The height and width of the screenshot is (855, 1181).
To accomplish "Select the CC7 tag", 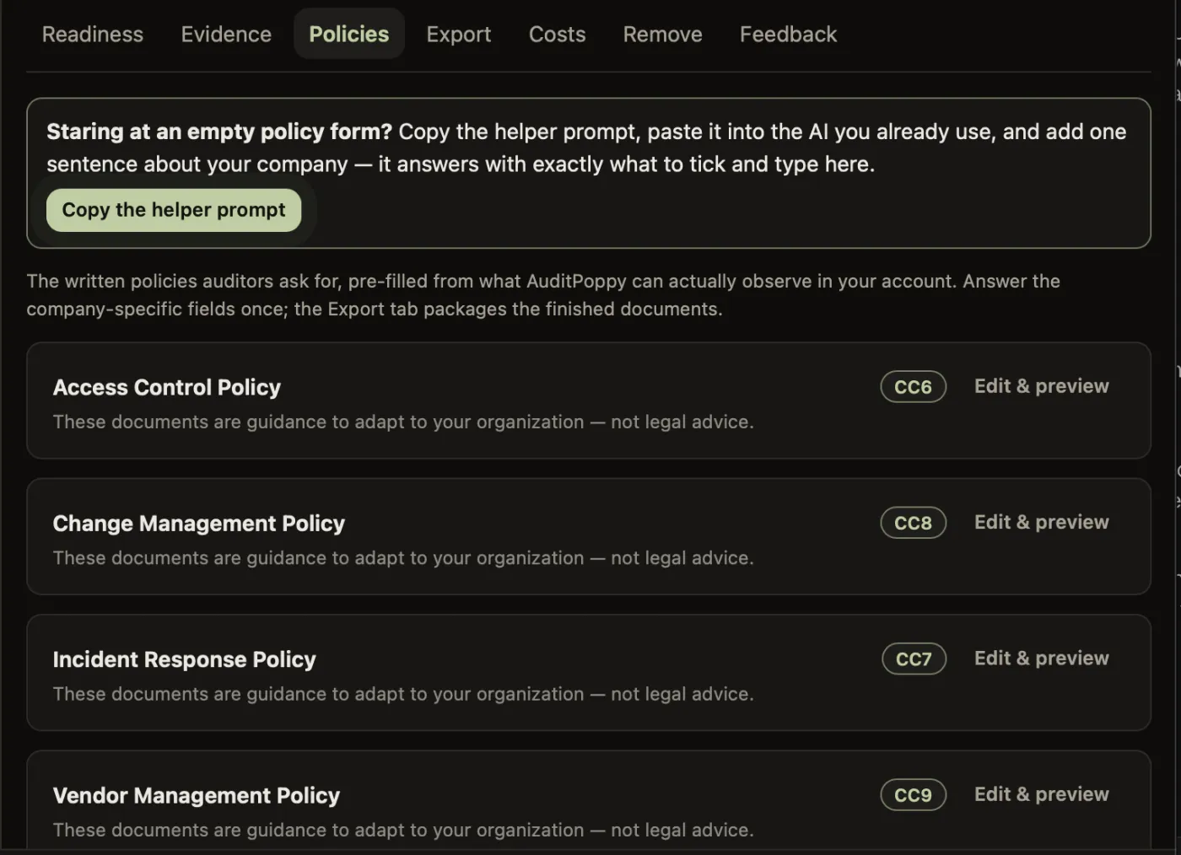I will [x=914, y=659].
